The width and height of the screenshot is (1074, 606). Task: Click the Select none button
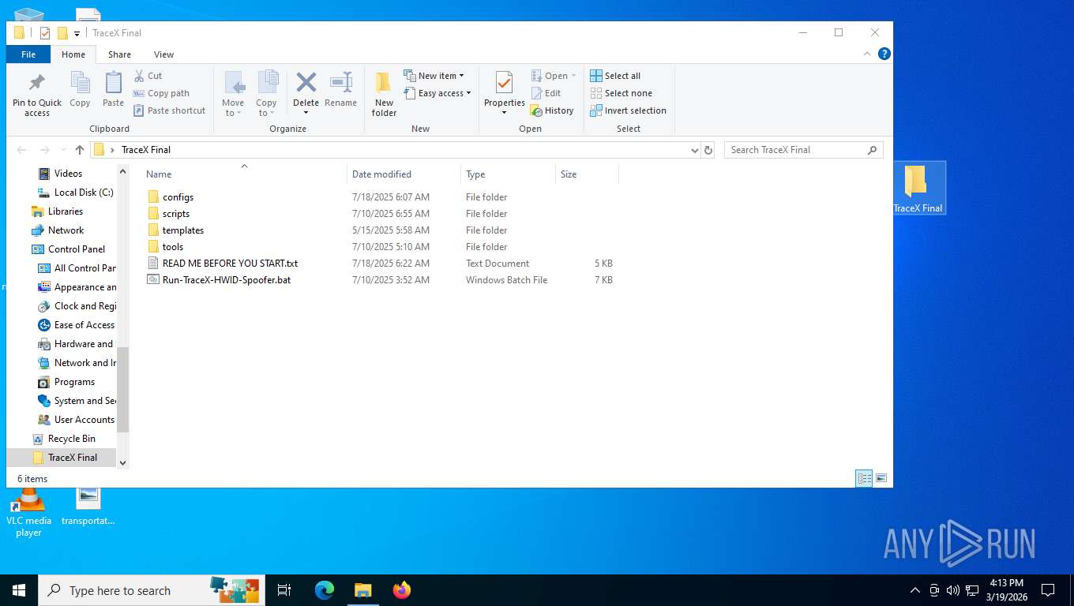coord(621,93)
